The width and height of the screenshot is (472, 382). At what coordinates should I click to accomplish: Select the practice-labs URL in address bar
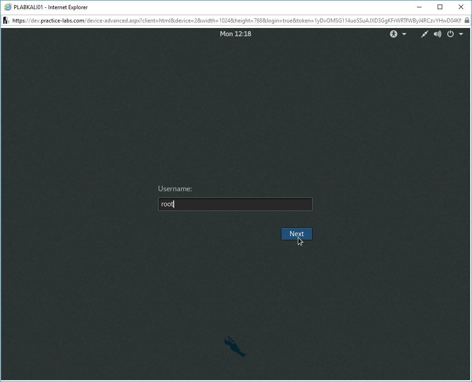229,21
